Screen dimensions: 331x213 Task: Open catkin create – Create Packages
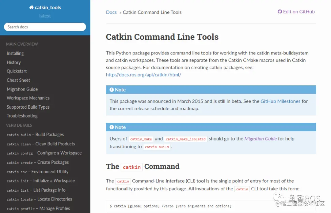coord(38,162)
